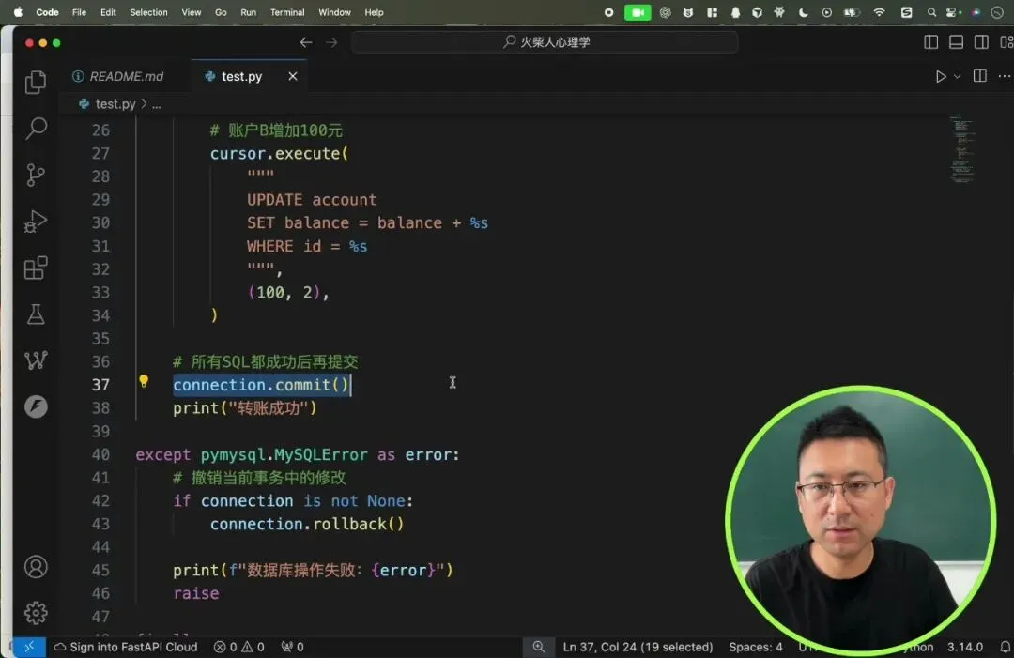Click cursor.execute( on line 27
Screen dimensions: 1014x658
pyautogui.click(x=280, y=153)
